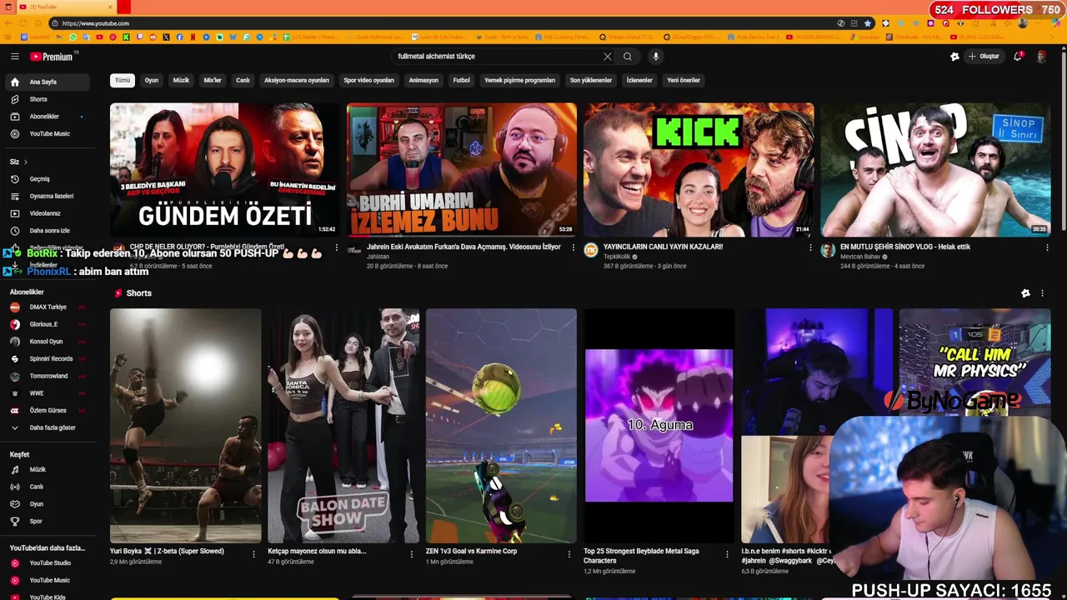Select the İzlenenler chip

pyautogui.click(x=639, y=80)
